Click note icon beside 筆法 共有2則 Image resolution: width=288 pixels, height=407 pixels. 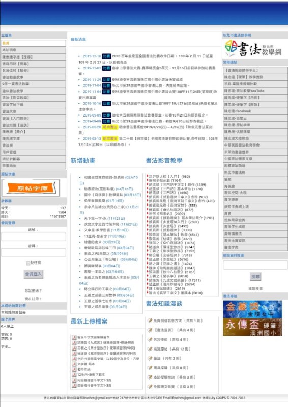coord(150,358)
